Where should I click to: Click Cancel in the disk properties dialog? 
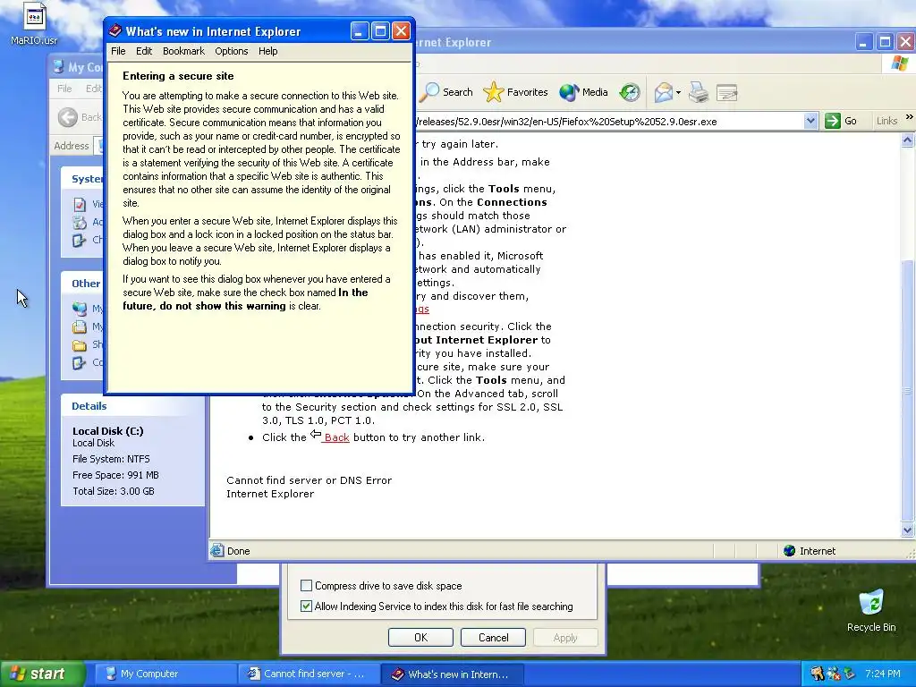click(493, 637)
